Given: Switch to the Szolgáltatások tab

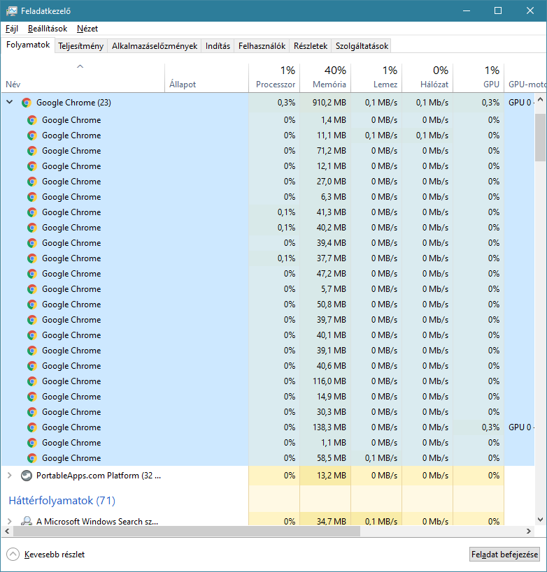Looking at the screenshot, I should [362, 46].
